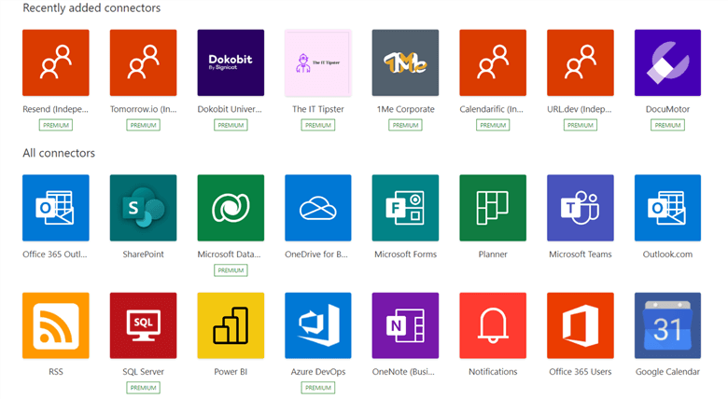Open the Microsoft Teams connector icon
This screenshot has width=728, height=399.
click(x=581, y=208)
